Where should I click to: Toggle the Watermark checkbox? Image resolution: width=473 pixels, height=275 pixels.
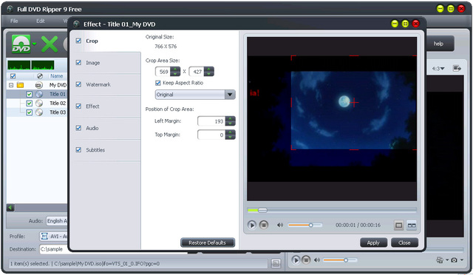tap(78, 84)
